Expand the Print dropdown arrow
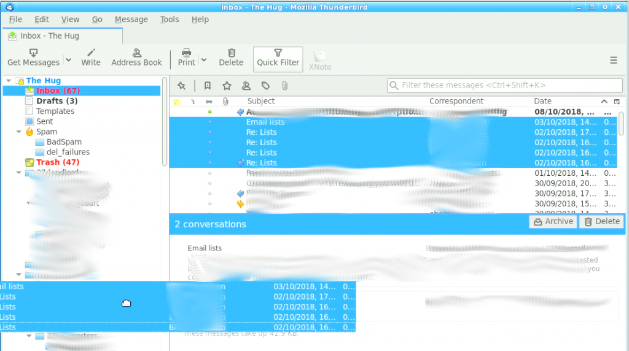Screen dimensions: 629x351 point(204,59)
